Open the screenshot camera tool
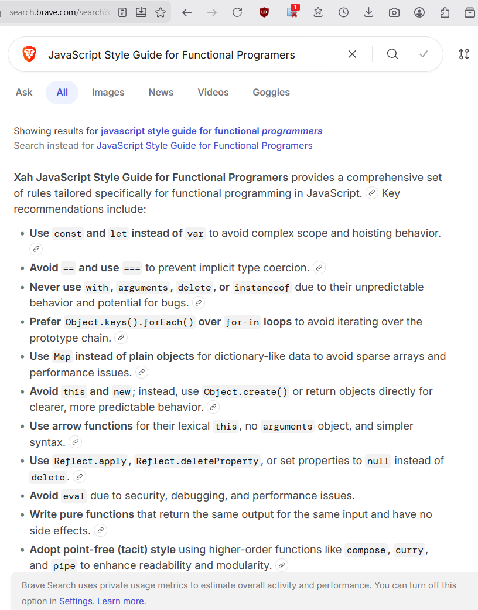 click(394, 12)
